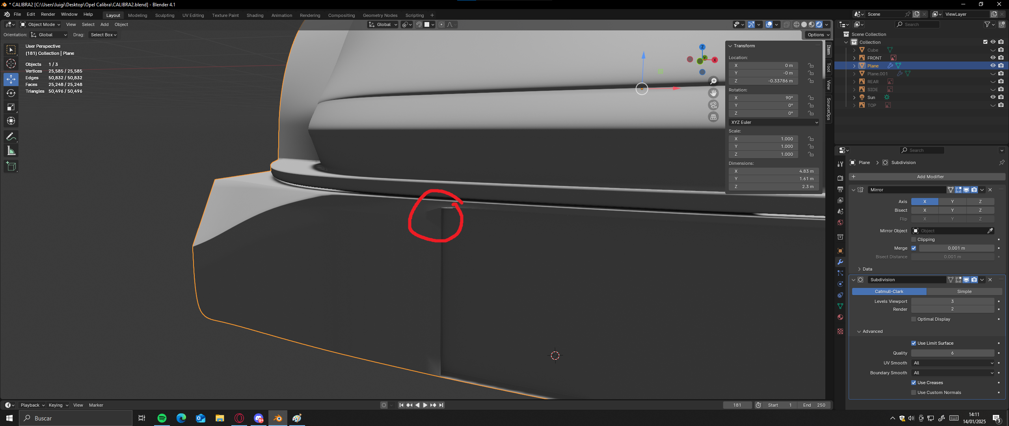Select the Measure tool

[x=11, y=151]
